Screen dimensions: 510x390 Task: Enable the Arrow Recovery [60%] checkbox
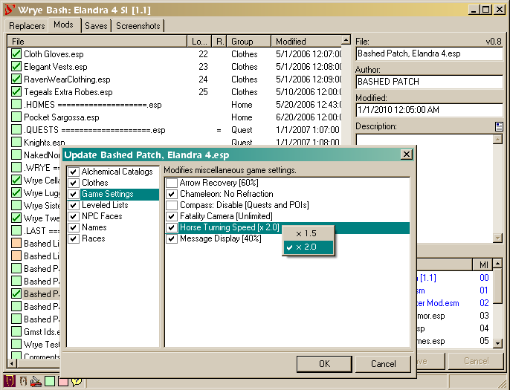pyautogui.click(x=172, y=183)
